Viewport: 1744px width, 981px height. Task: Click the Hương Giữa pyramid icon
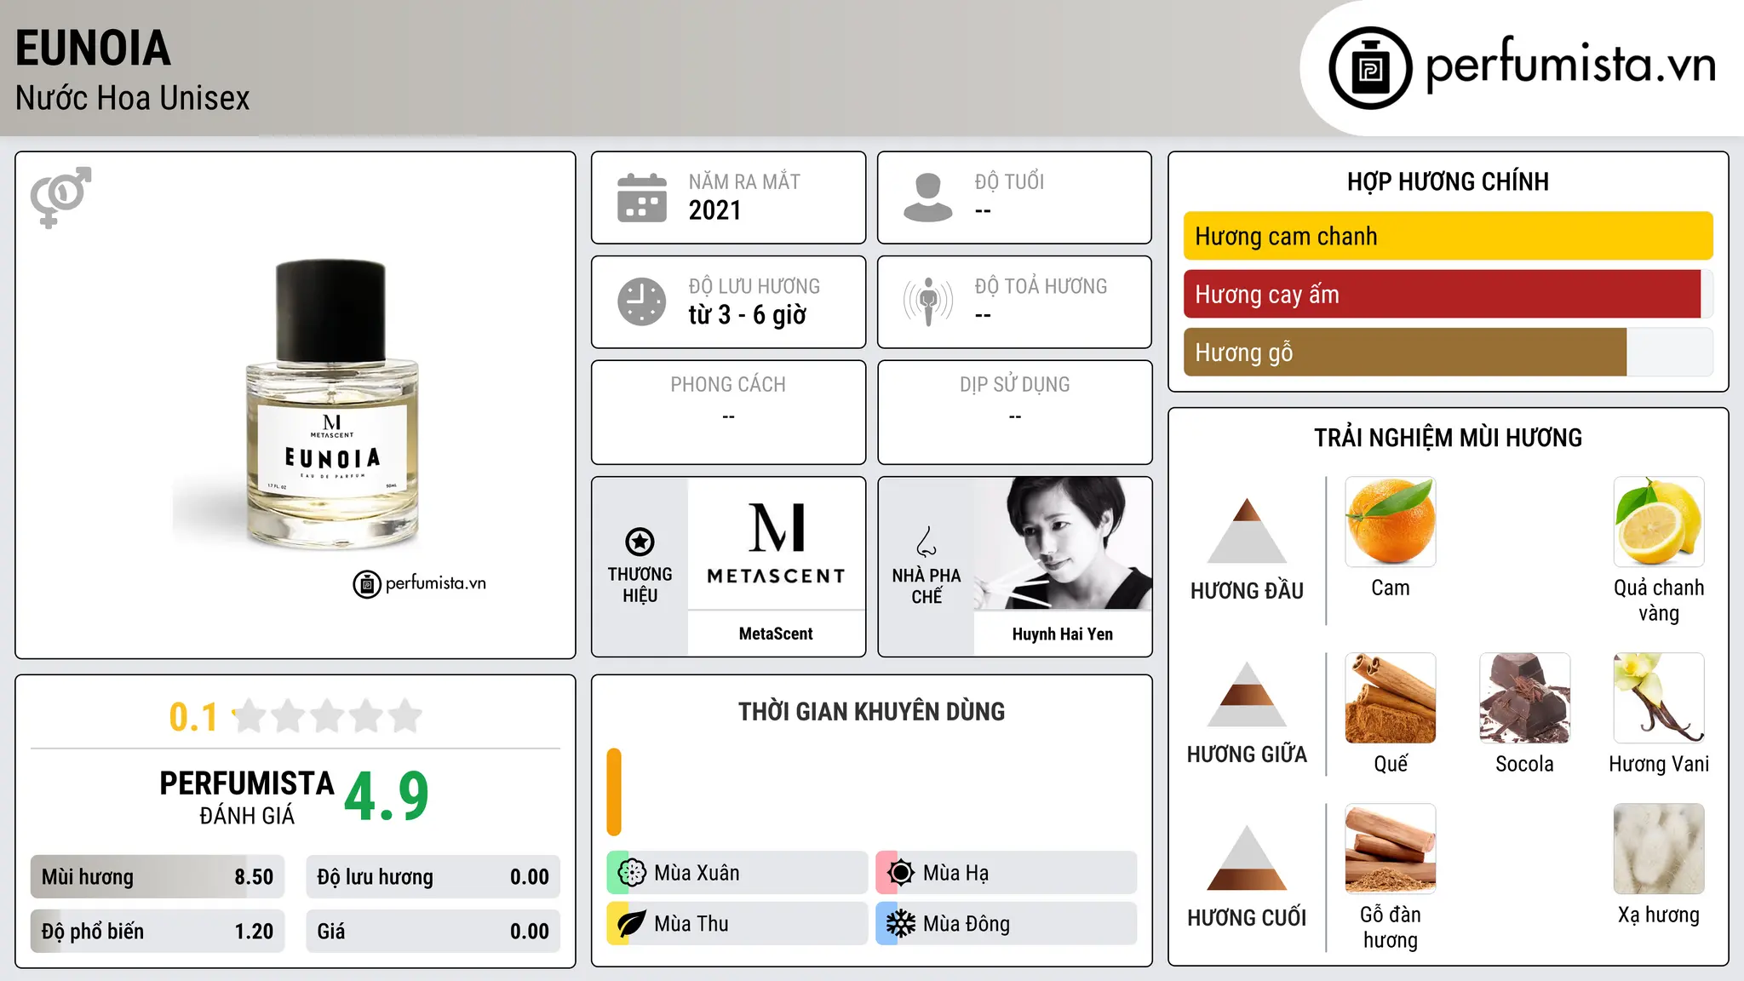pos(1247,694)
